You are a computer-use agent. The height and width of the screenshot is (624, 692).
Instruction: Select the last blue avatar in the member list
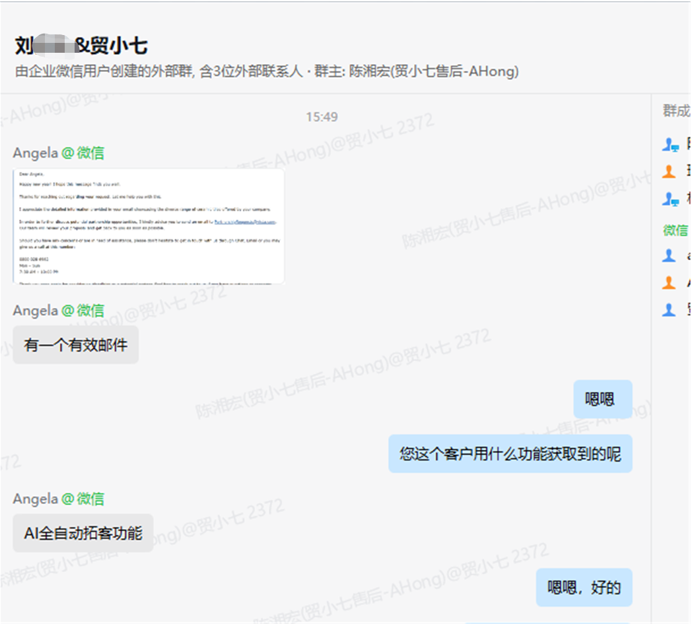click(669, 309)
